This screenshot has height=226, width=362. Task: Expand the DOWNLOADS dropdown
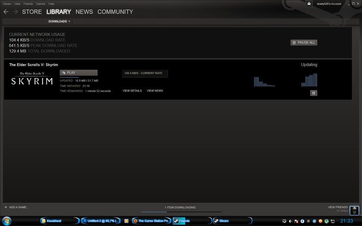coord(59,21)
